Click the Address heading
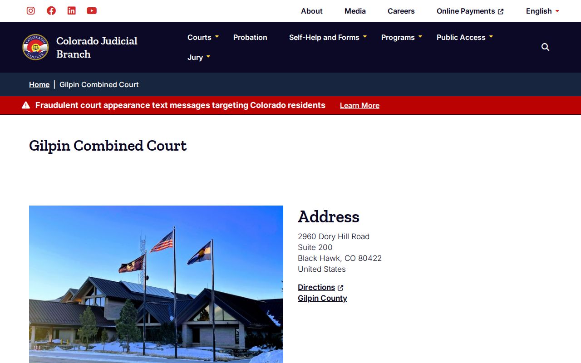581x363 pixels. point(329,217)
